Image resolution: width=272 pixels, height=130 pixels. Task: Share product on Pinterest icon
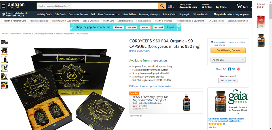238,69
